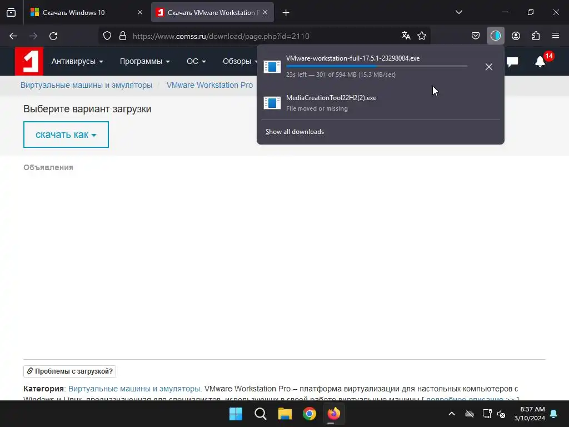Screen dimensions: 569x427
Task: Click the OneDrive cloud tray icon
Action: [470, 414]
